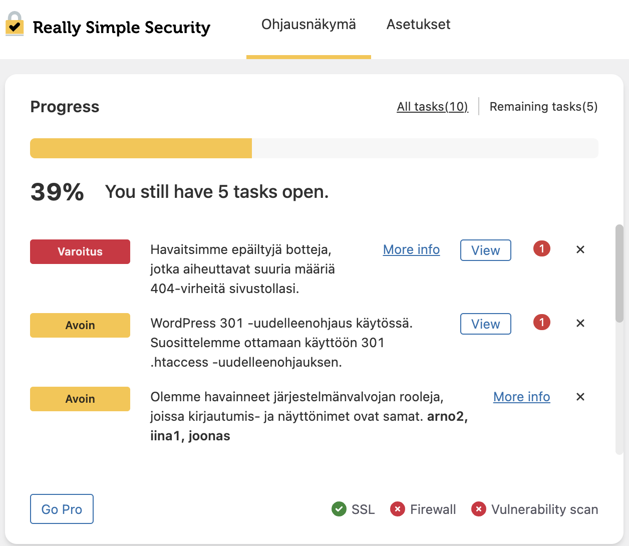Click the red 1 badge on the redirect task
This screenshot has height=546, width=629.
pyautogui.click(x=541, y=323)
